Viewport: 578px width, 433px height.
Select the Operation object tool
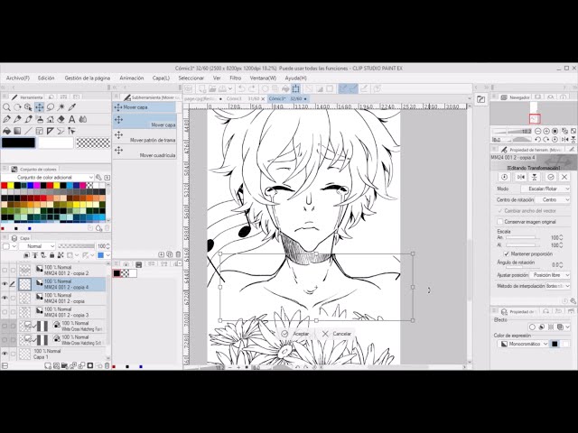28,107
